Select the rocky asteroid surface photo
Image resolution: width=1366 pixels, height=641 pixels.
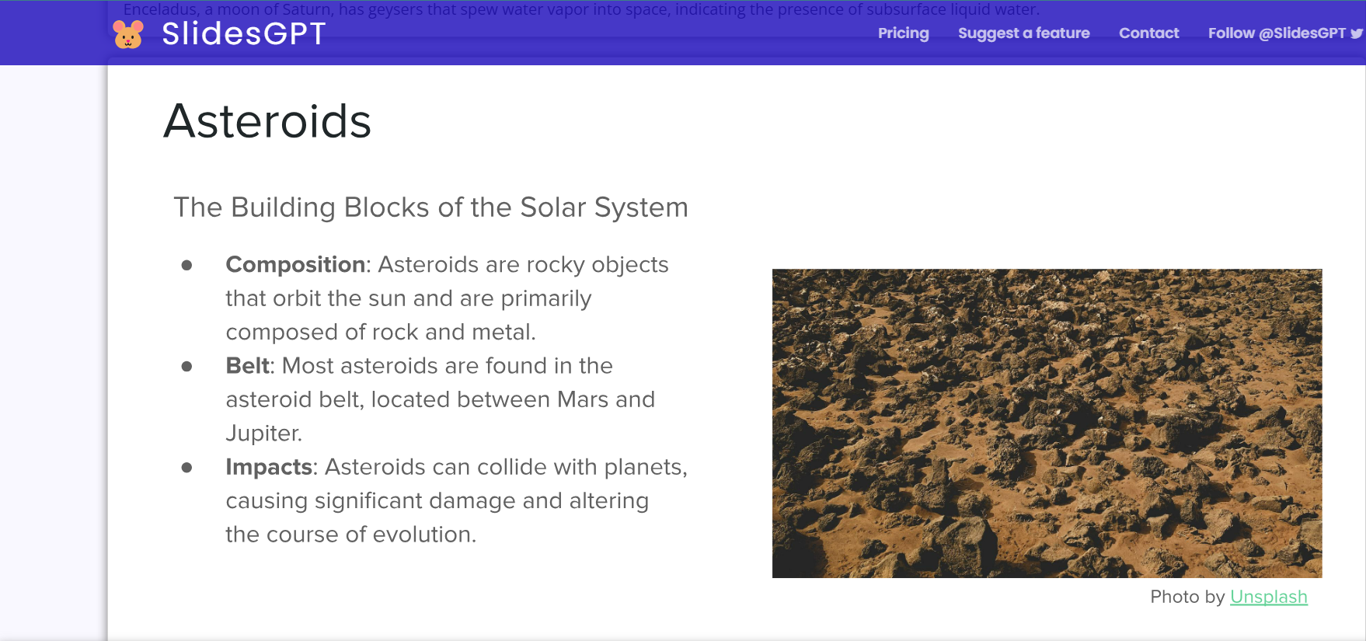click(1047, 423)
